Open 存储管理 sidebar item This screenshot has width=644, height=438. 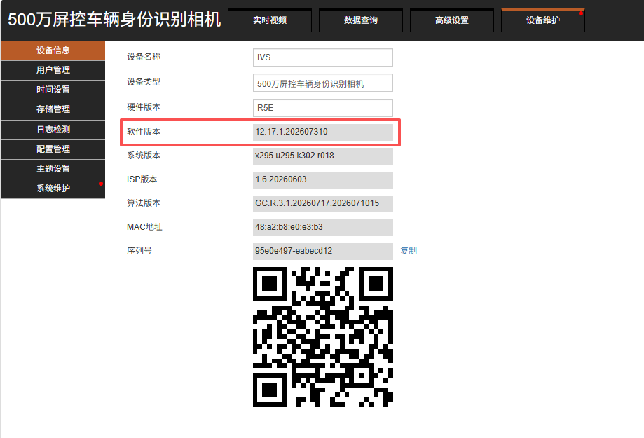tap(53, 110)
